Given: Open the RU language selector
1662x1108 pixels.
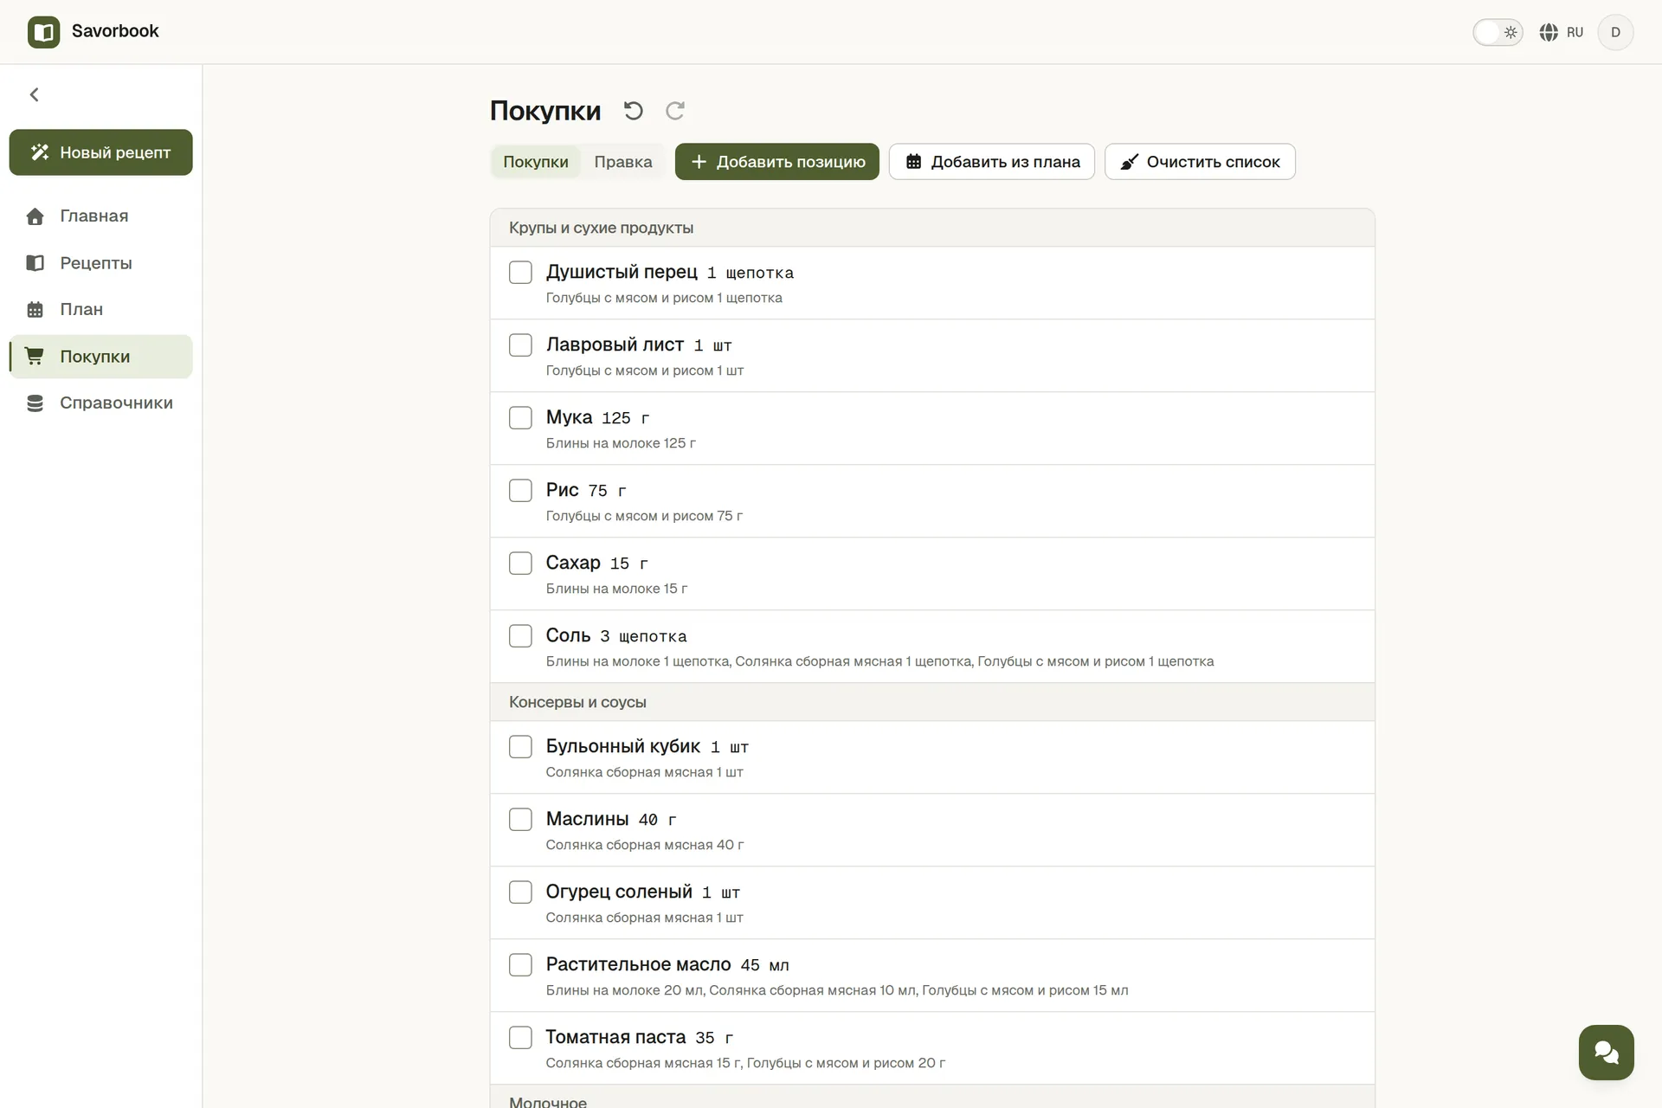Looking at the screenshot, I should 1562,32.
